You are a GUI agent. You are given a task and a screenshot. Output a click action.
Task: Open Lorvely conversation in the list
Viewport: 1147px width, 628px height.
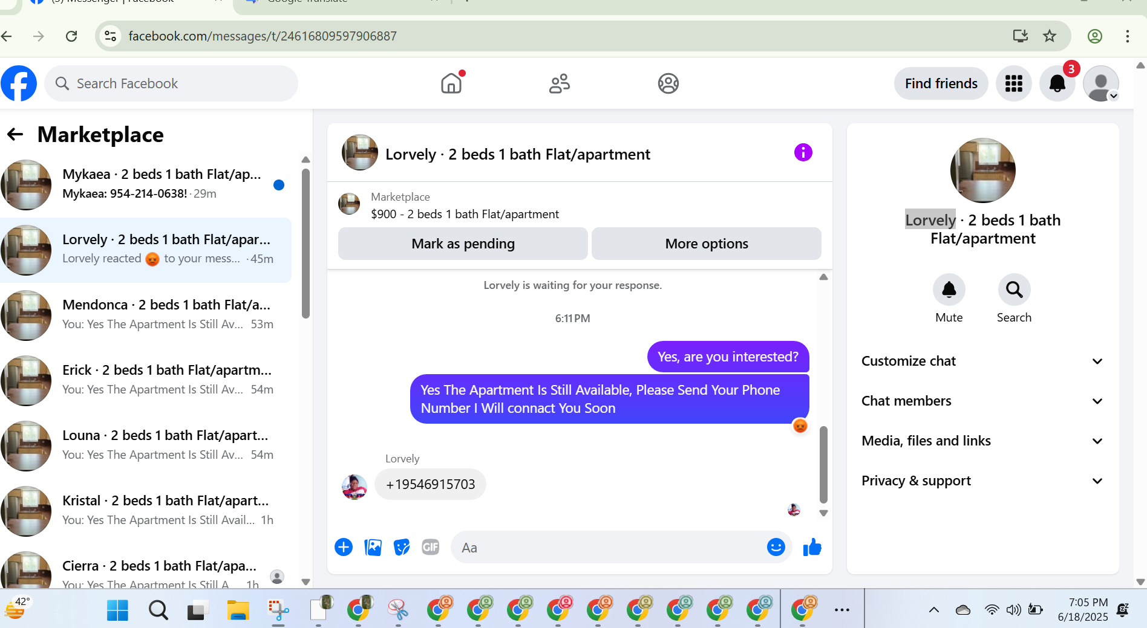146,250
